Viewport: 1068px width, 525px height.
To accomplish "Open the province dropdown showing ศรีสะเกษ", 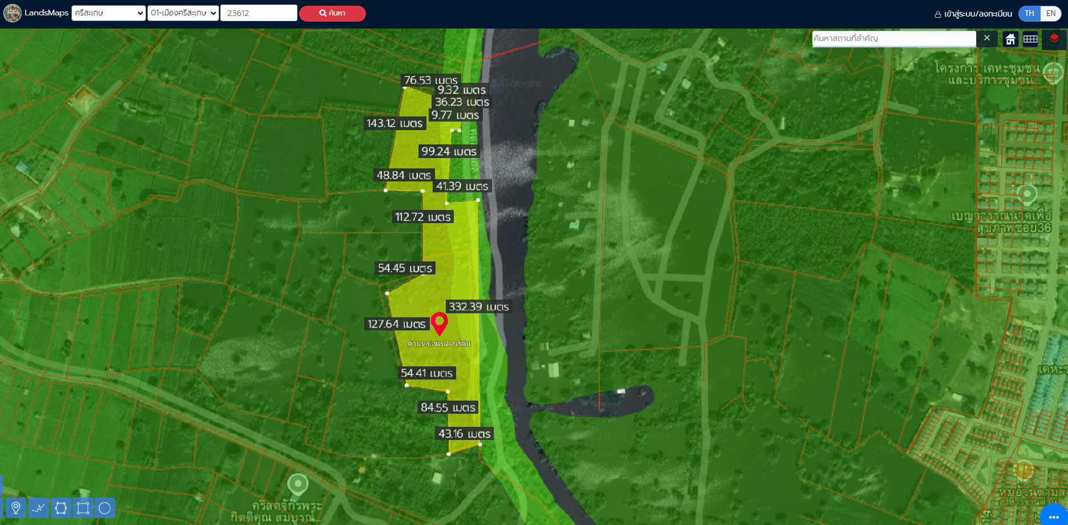I will coord(108,13).
